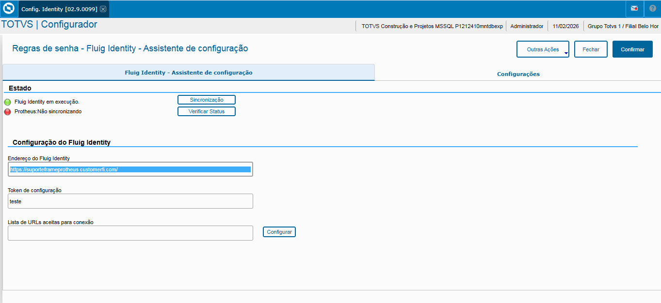Click Configuração do Fluig Identity heading
This screenshot has height=303, width=661.
click(x=62, y=142)
